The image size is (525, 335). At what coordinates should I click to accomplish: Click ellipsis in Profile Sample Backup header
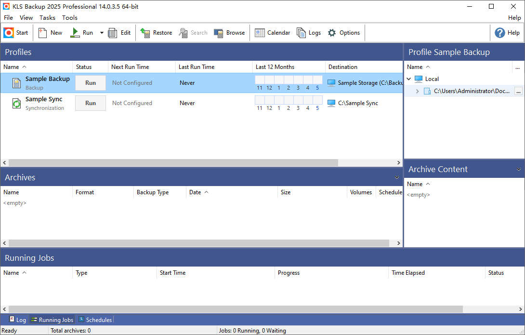click(x=518, y=67)
